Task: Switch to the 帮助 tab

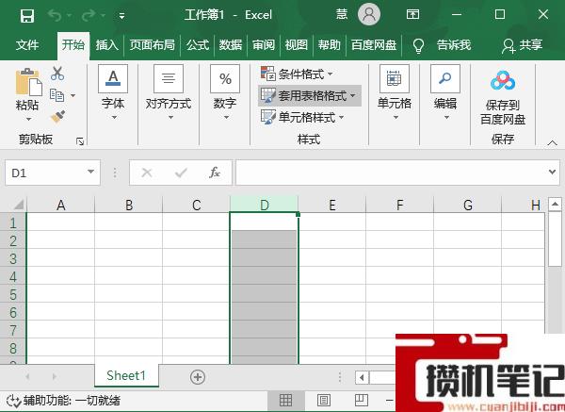Action: 329,44
